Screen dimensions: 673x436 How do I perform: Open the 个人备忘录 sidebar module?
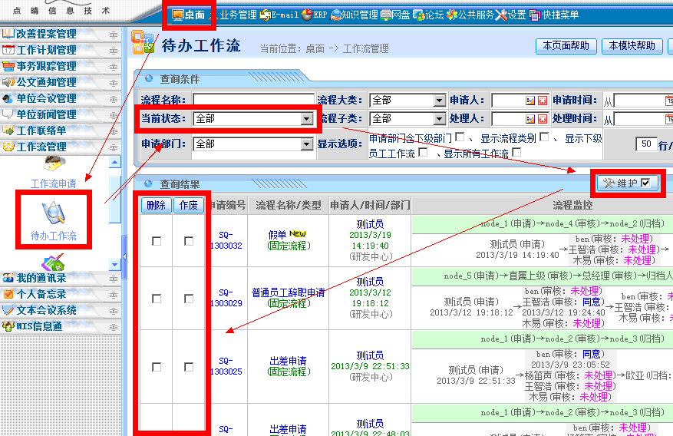[x=41, y=294]
